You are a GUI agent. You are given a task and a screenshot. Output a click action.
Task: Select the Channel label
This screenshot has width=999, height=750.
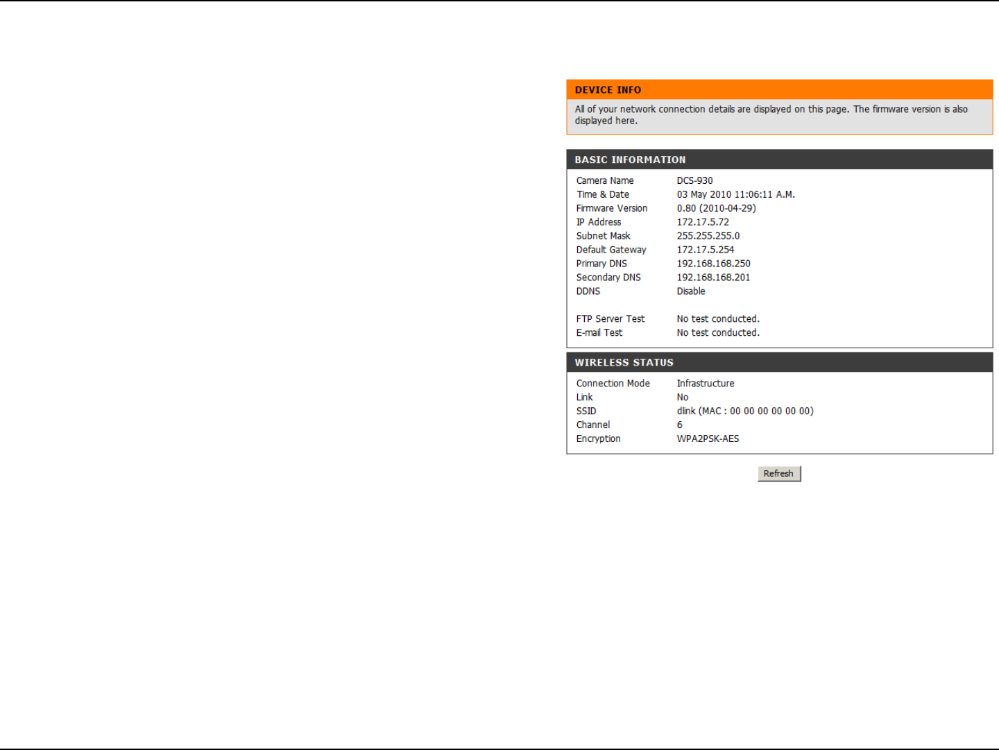point(593,425)
